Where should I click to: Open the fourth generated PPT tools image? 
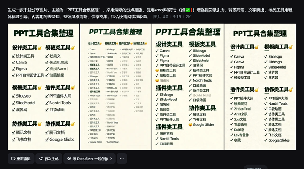(260, 87)
